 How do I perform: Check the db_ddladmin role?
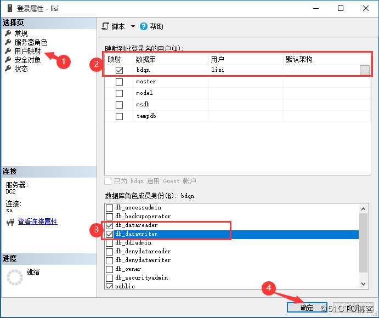coord(110,243)
